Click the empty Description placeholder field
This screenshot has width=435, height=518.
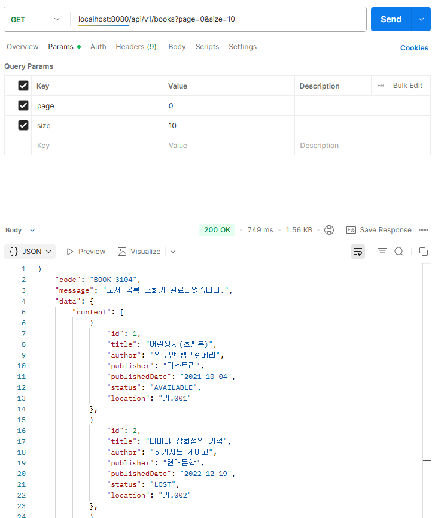363,146
